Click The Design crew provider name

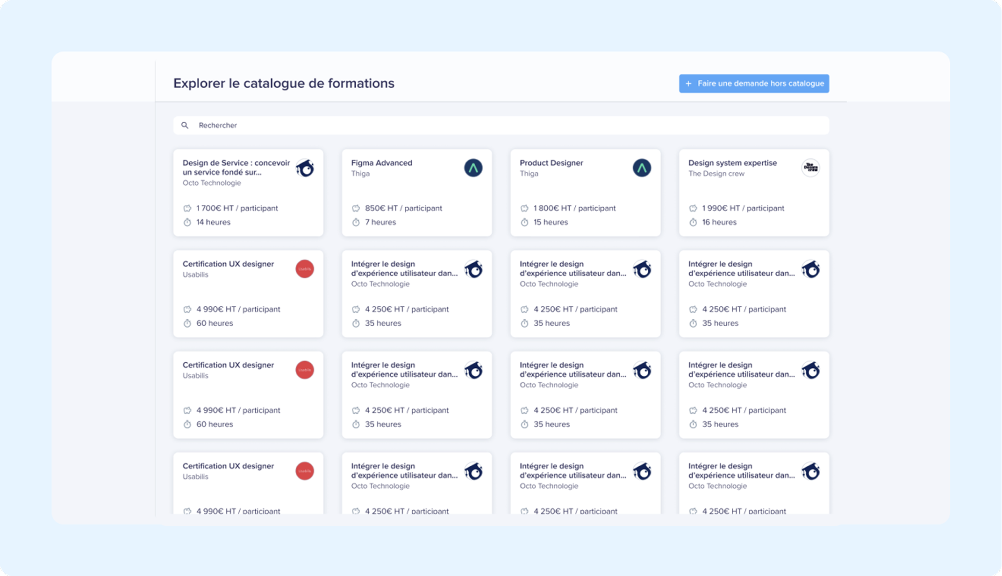click(x=716, y=174)
